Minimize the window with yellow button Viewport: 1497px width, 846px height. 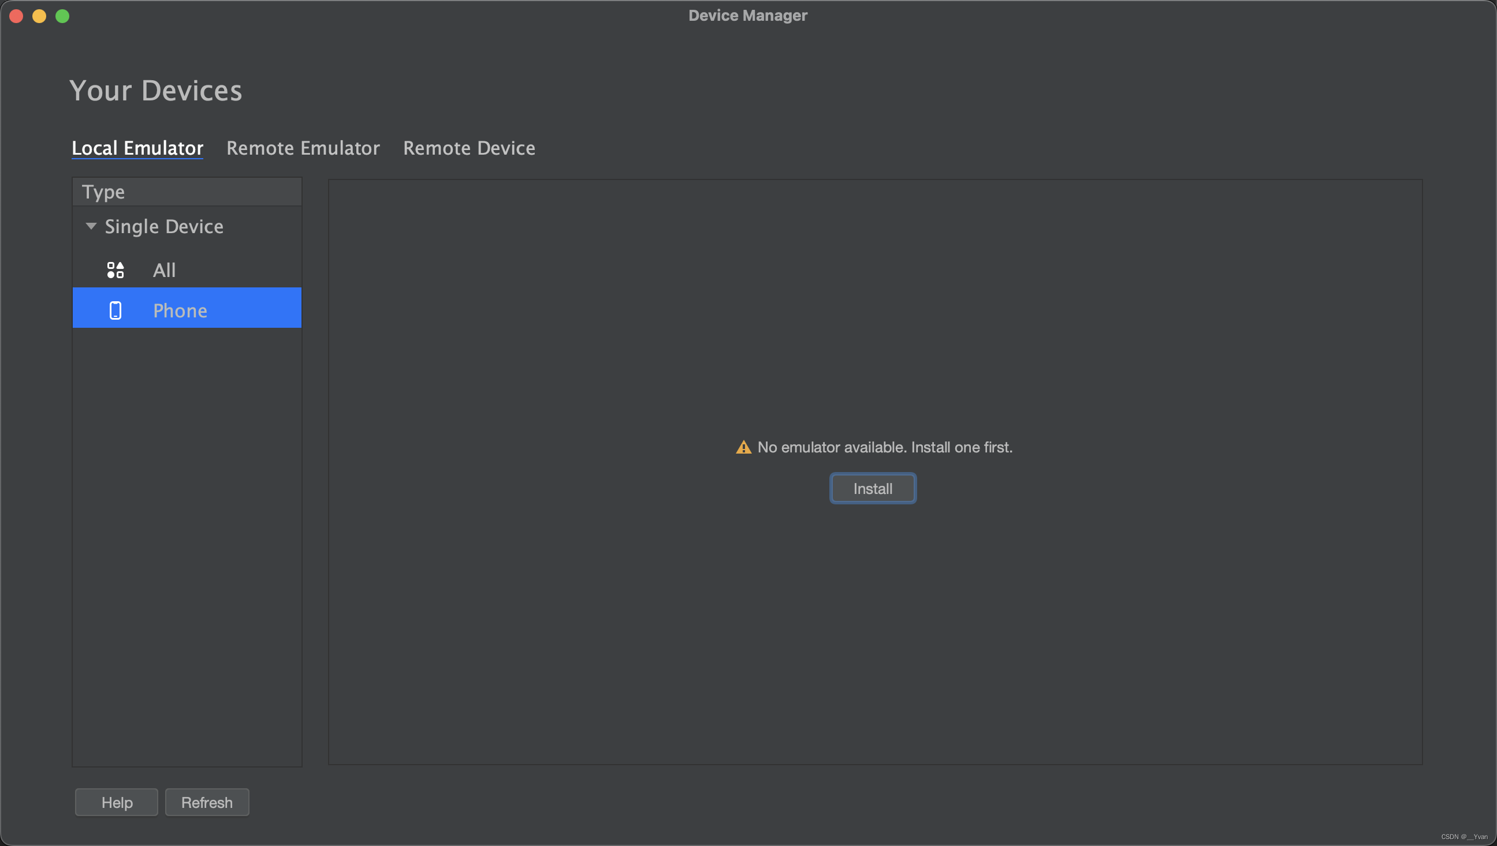(39, 16)
